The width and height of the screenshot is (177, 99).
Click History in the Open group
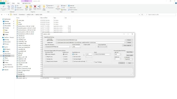click(x=64, y=10)
